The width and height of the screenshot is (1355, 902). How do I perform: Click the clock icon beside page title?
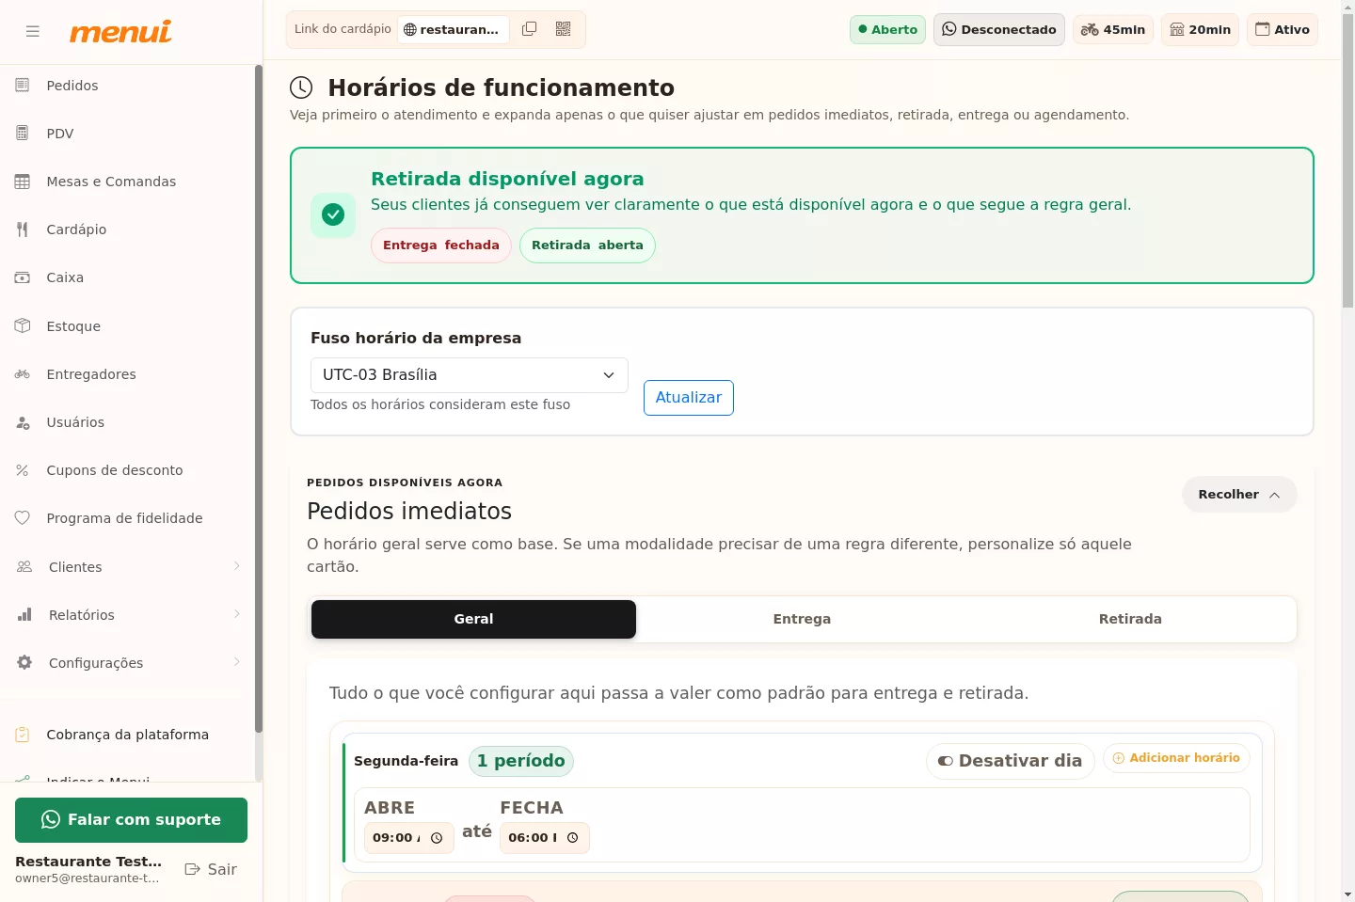(x=301, y=87)
